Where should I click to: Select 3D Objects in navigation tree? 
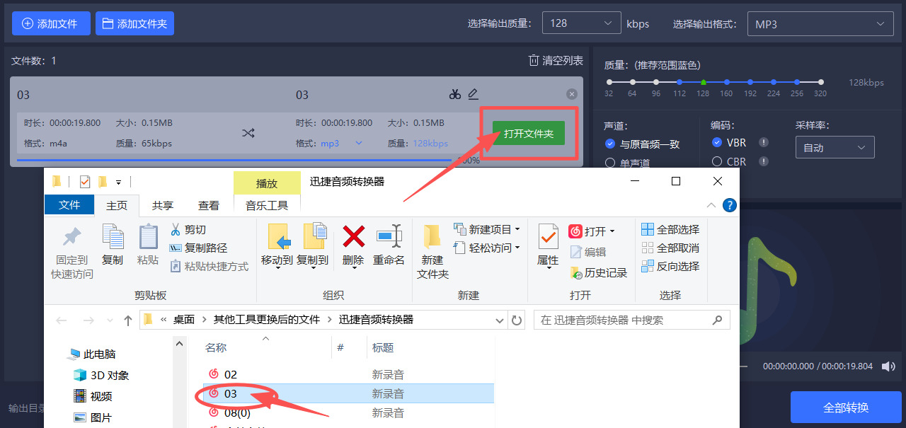tap(101, 375)
